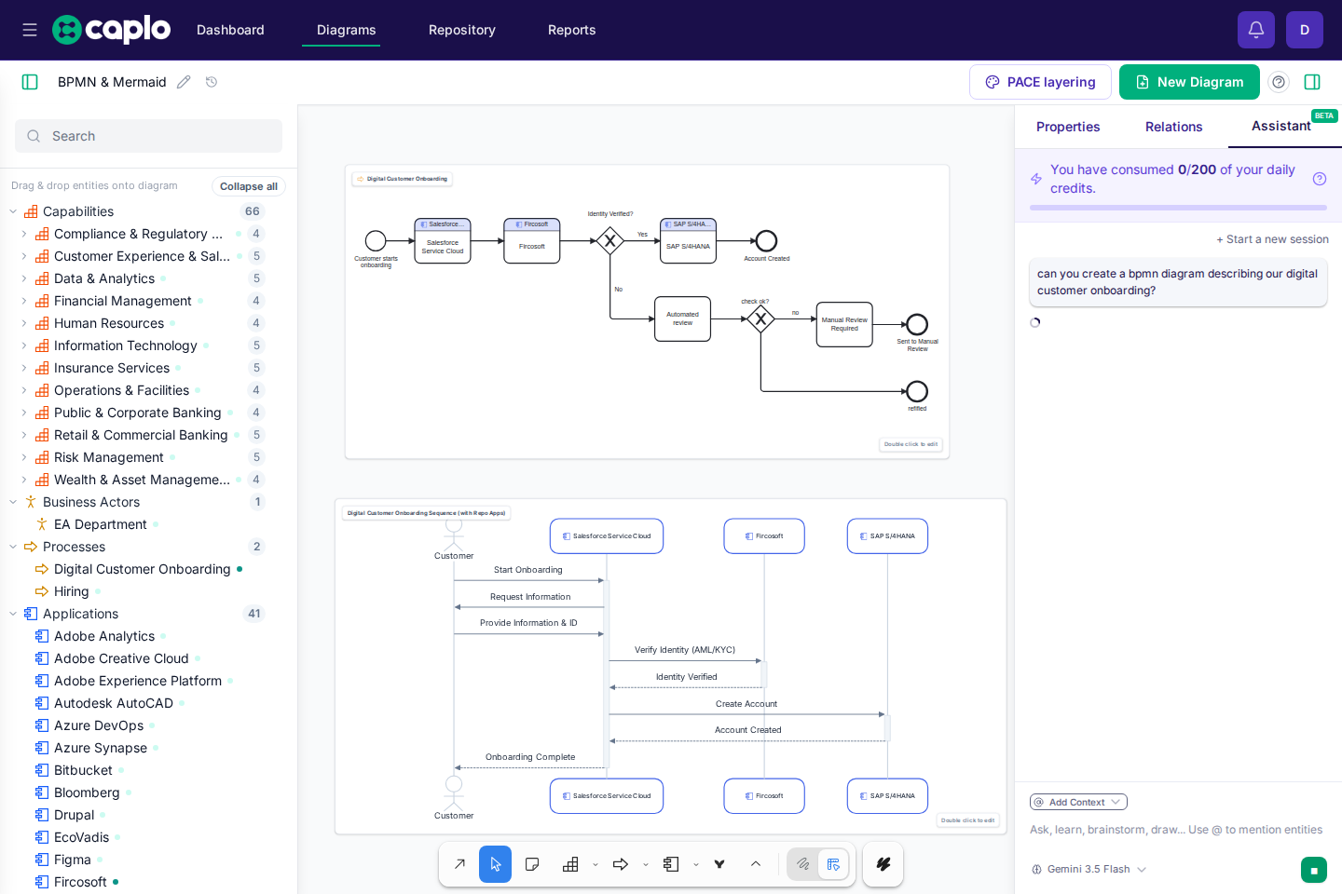
Task: Collapse Processes tree group
Action: (13, 547)
